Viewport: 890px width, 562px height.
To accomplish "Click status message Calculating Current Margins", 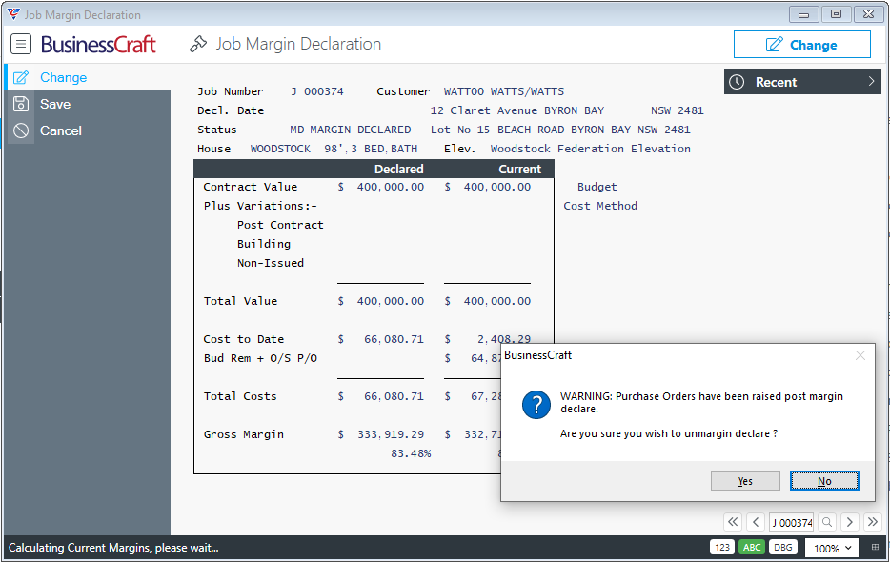I will click(113, 548).
